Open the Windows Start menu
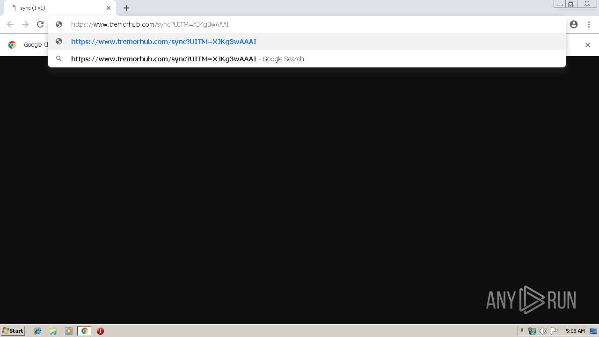The width and height of the screenshot is (599, 337). (13, 331)
